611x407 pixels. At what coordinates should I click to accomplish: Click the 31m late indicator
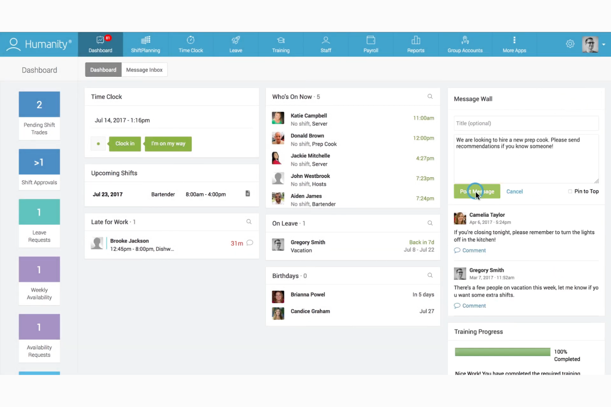click(237, 243)
